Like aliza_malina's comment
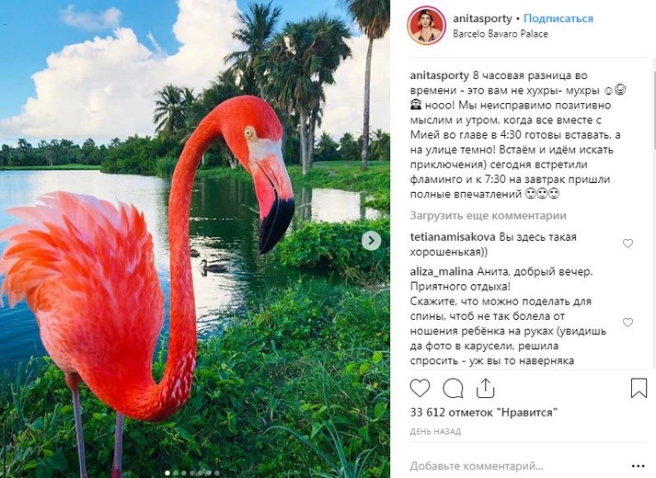 (x=627, y=322)
